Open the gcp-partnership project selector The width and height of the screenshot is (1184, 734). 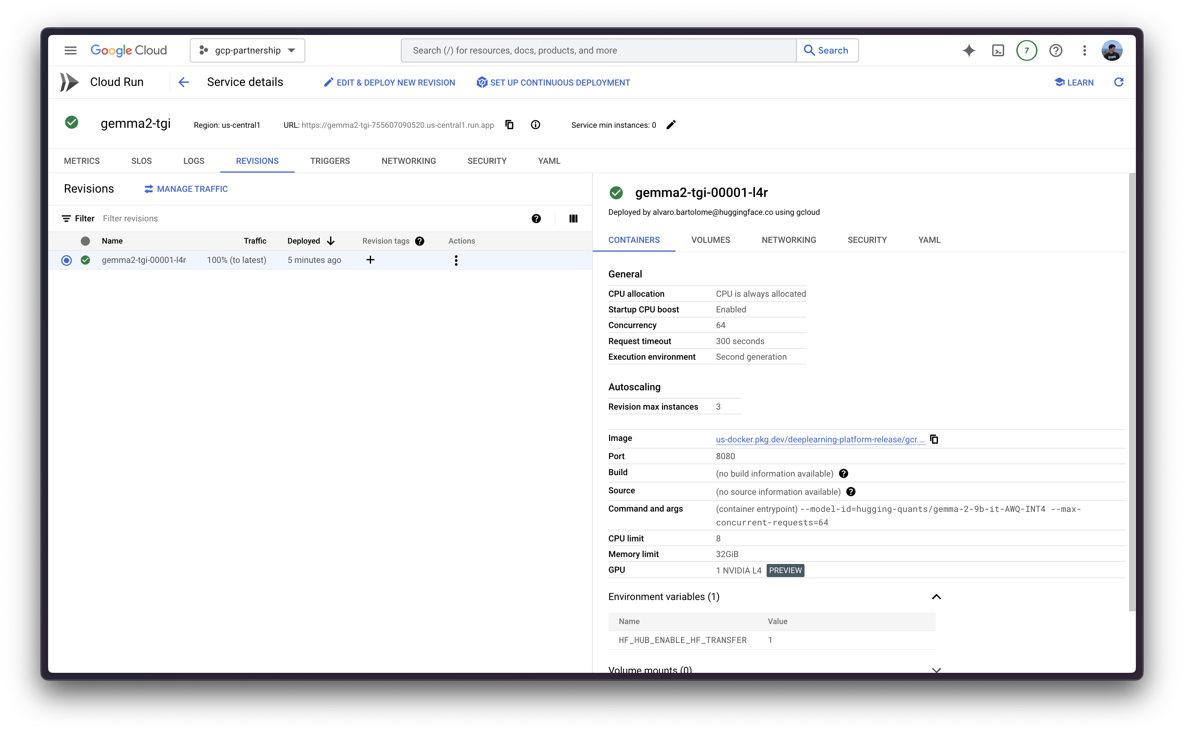pyautogui.click(x=248, y=51)
